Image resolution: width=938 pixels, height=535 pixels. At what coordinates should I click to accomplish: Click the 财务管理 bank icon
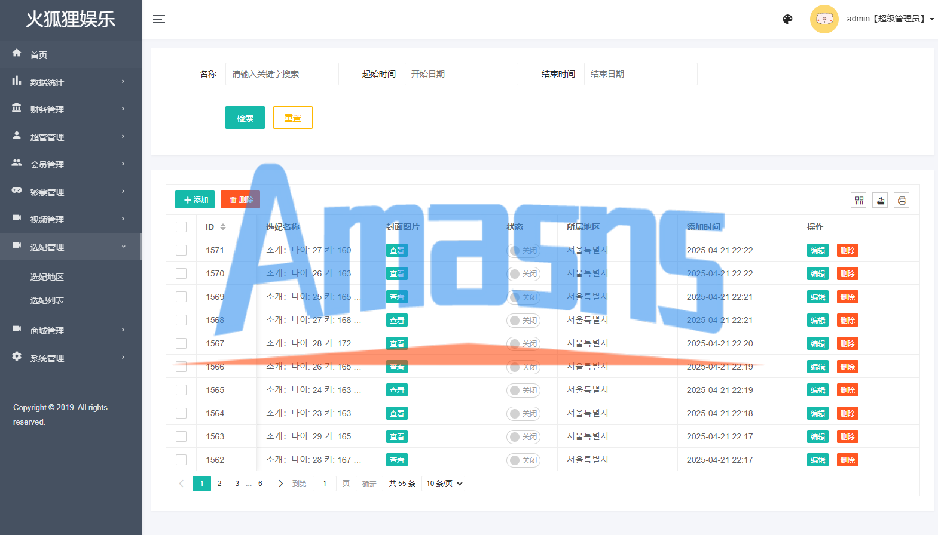coord(17,108)
